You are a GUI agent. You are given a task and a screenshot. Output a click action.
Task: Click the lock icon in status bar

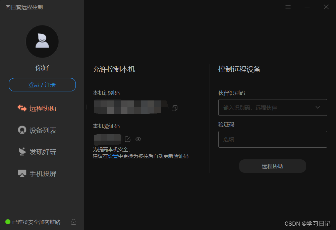click(74, 222)
